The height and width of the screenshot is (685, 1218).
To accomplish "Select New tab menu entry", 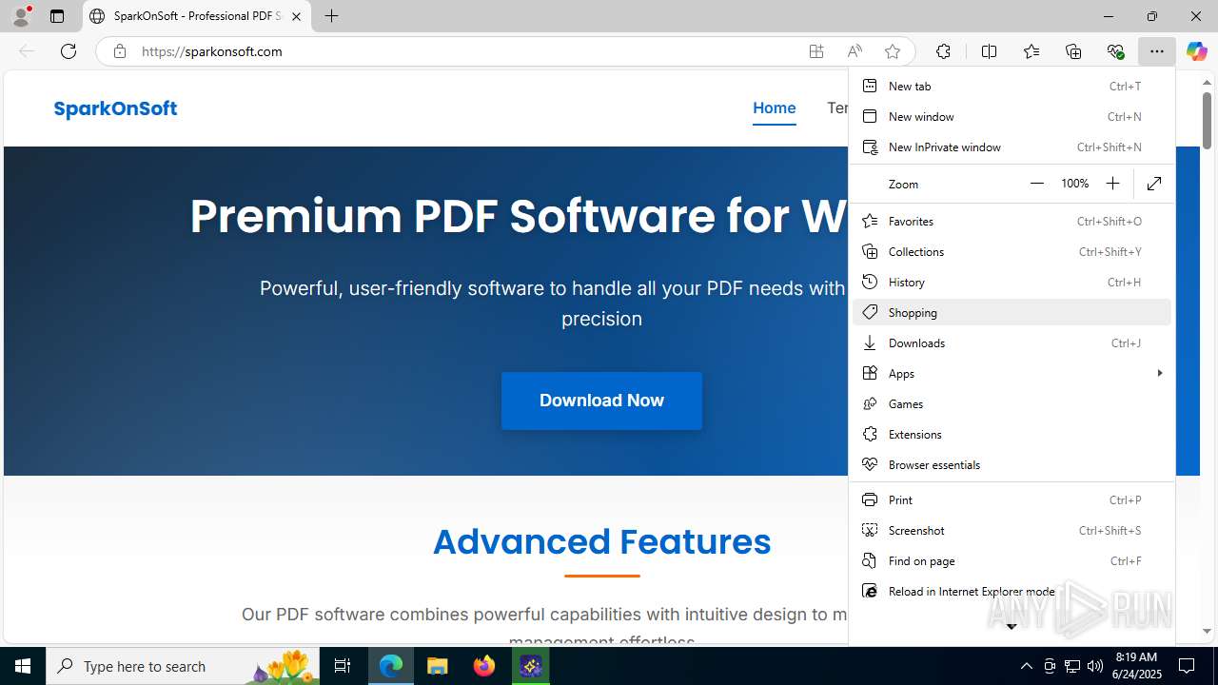I will (1012, 86).
